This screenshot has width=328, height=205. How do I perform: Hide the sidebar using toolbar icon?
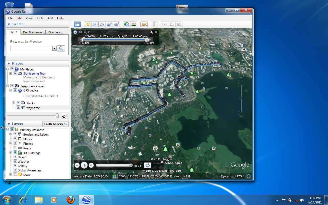[77, 24]
